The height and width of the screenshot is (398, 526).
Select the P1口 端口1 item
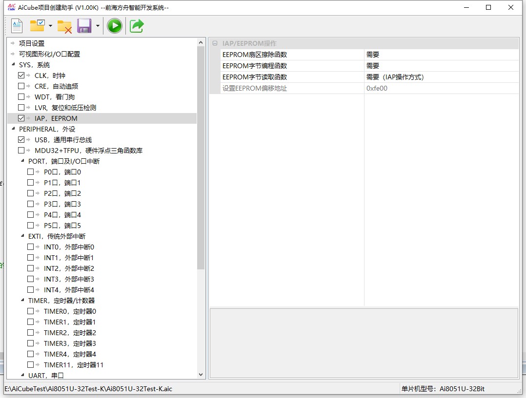pos(62,183)
